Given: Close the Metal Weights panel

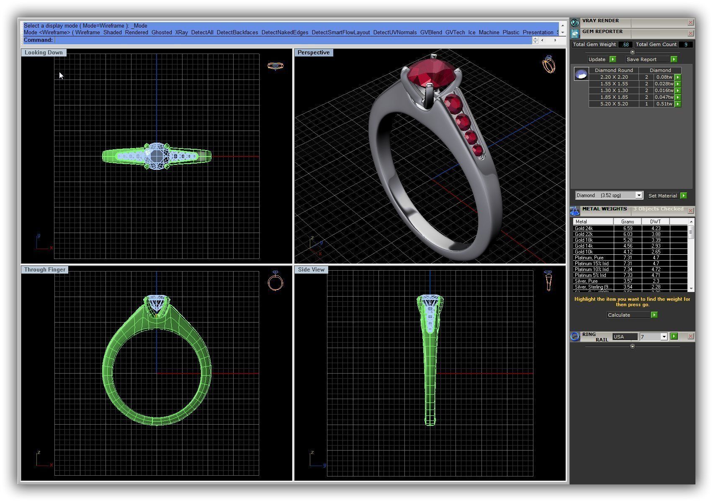Looking at the screenshot, I should [x=690, y=210].
